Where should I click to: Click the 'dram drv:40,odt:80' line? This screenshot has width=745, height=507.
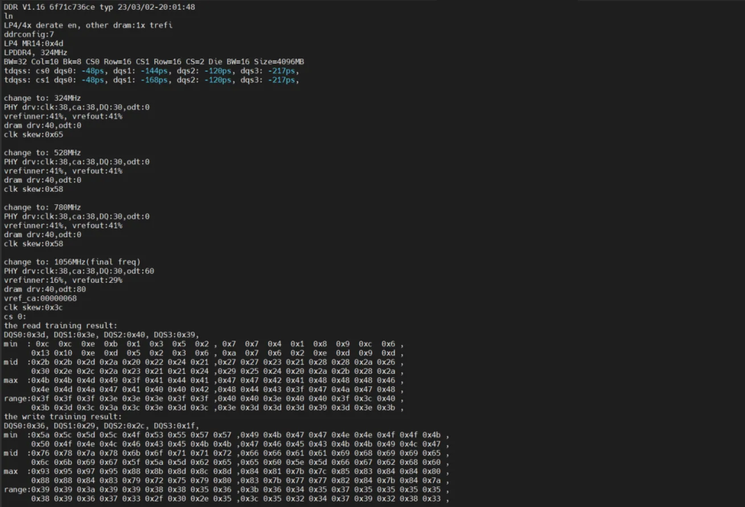pyautogui.click(x=45, y=289)
